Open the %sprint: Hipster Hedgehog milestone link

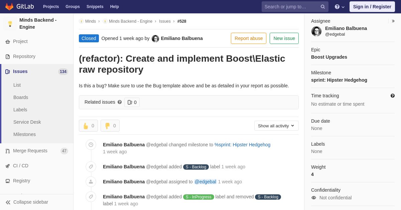(x=242, y=145)
